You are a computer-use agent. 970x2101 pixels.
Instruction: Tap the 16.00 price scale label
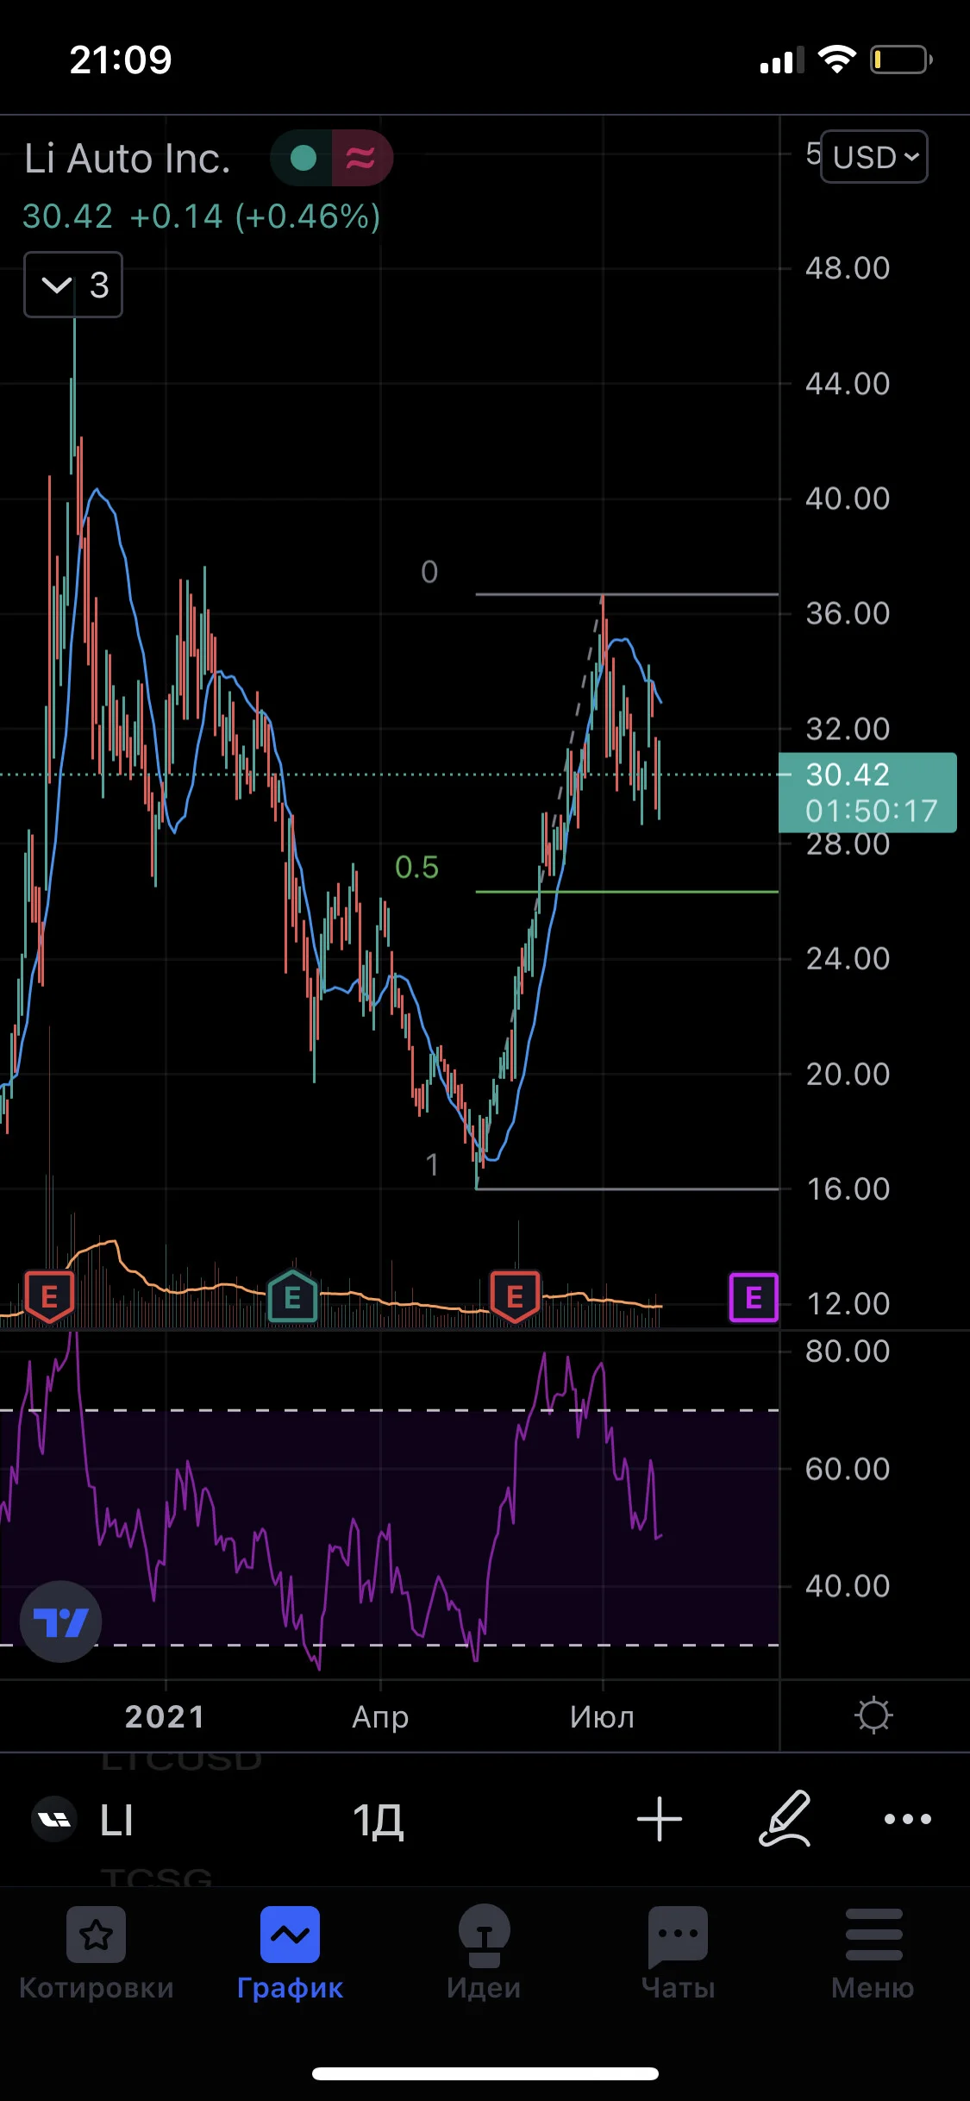tap(848, 1189)
